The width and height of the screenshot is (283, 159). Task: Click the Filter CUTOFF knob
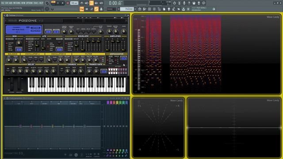click(76, 60)
